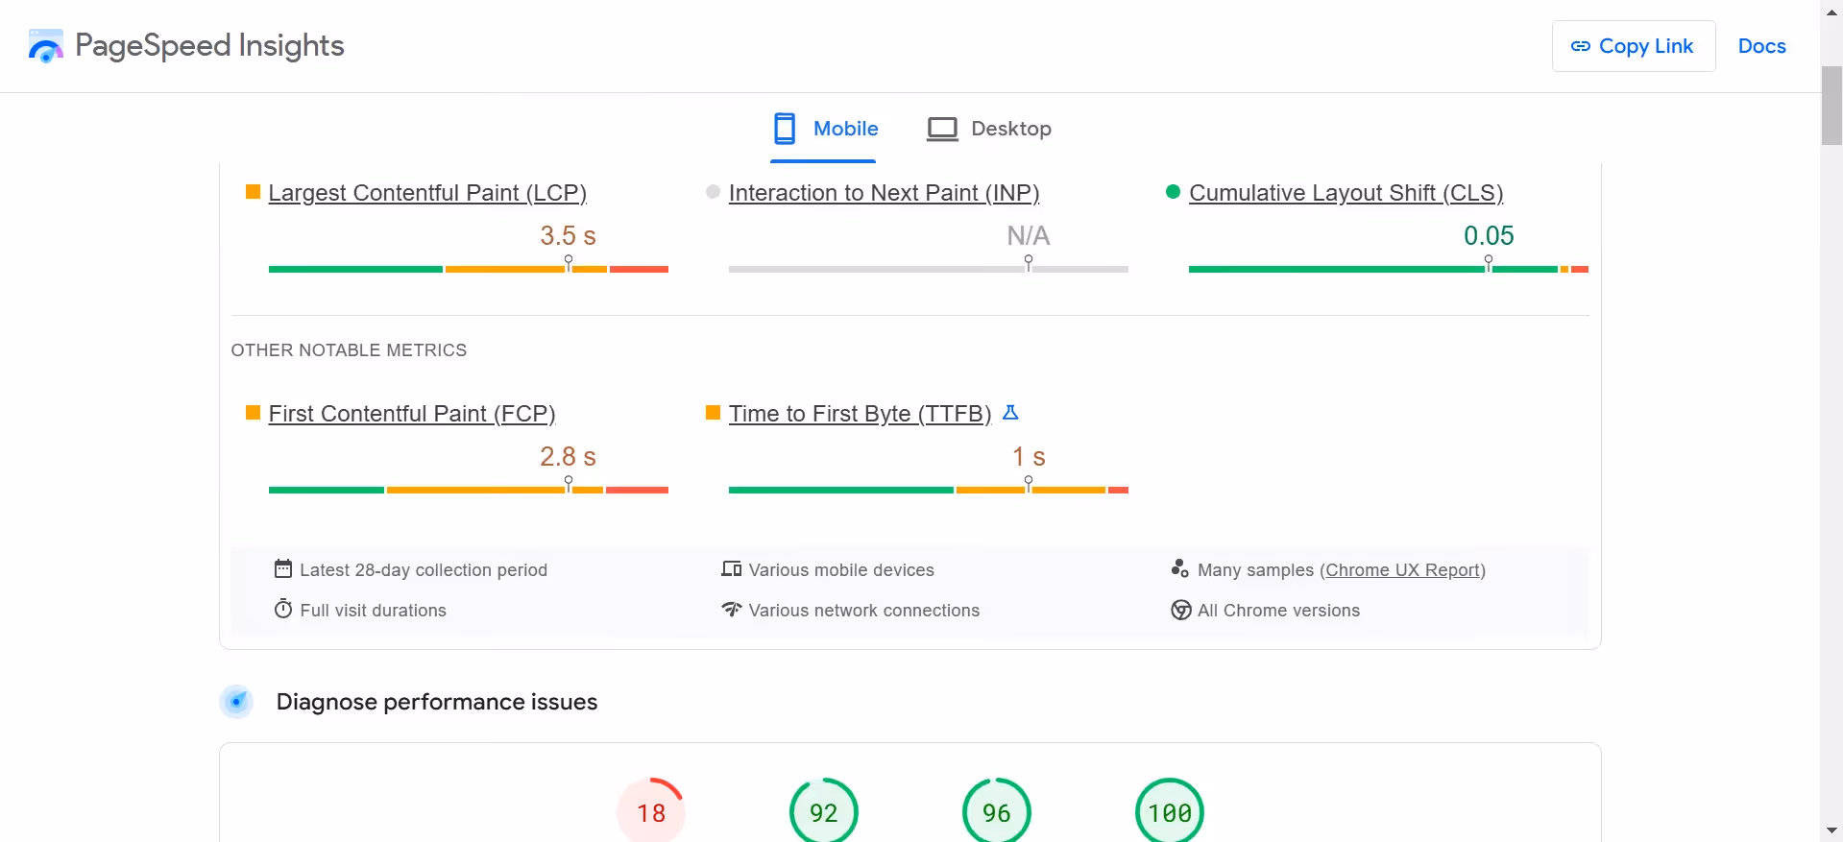Click the calendar icon beside collection period
1843x842 pixels.
tap(283, 568)
